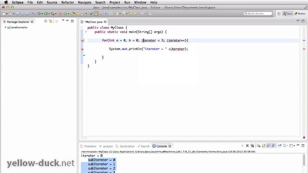Open the Run dropdown arrow
Viewport: 308px width, 173px height.
(49, 14)
